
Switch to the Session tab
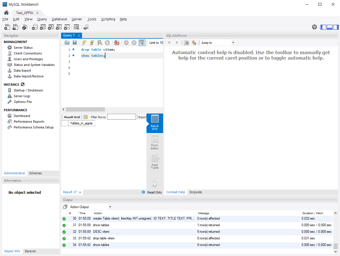[x=30, y=251]
